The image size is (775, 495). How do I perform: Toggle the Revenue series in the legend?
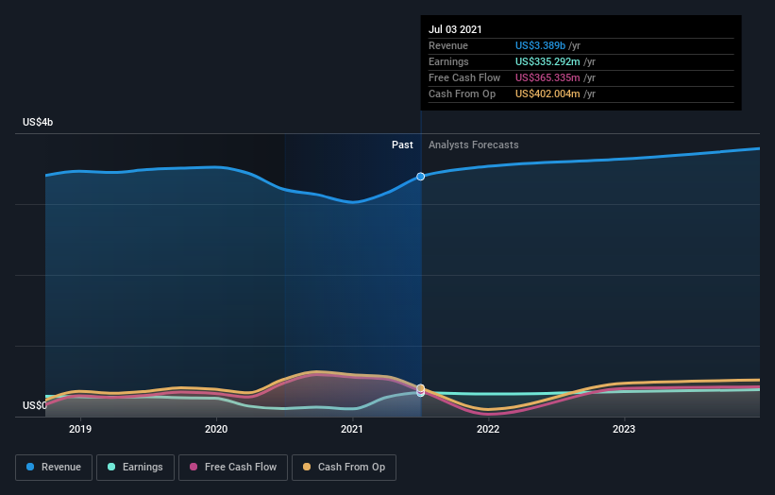(x=54, y=468)
